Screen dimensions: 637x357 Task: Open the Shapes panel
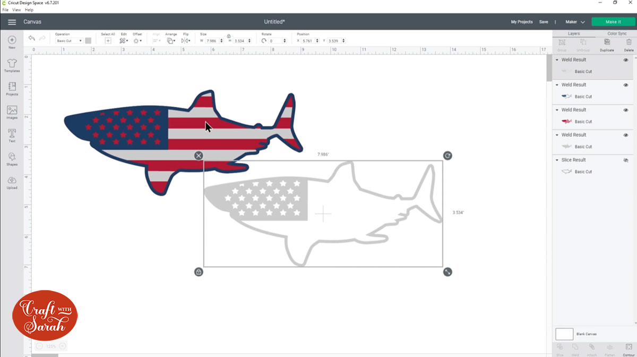point(12,159)
